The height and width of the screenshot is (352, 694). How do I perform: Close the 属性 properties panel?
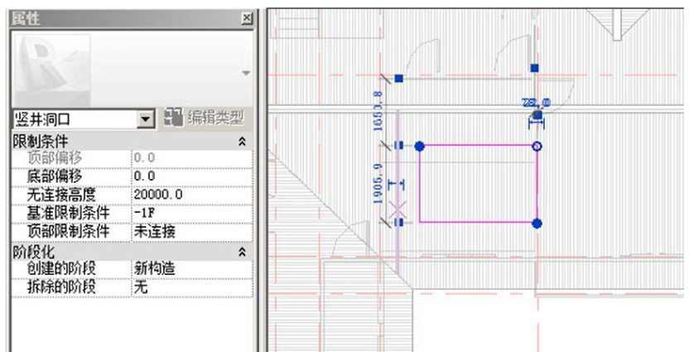tap(246, 18)
